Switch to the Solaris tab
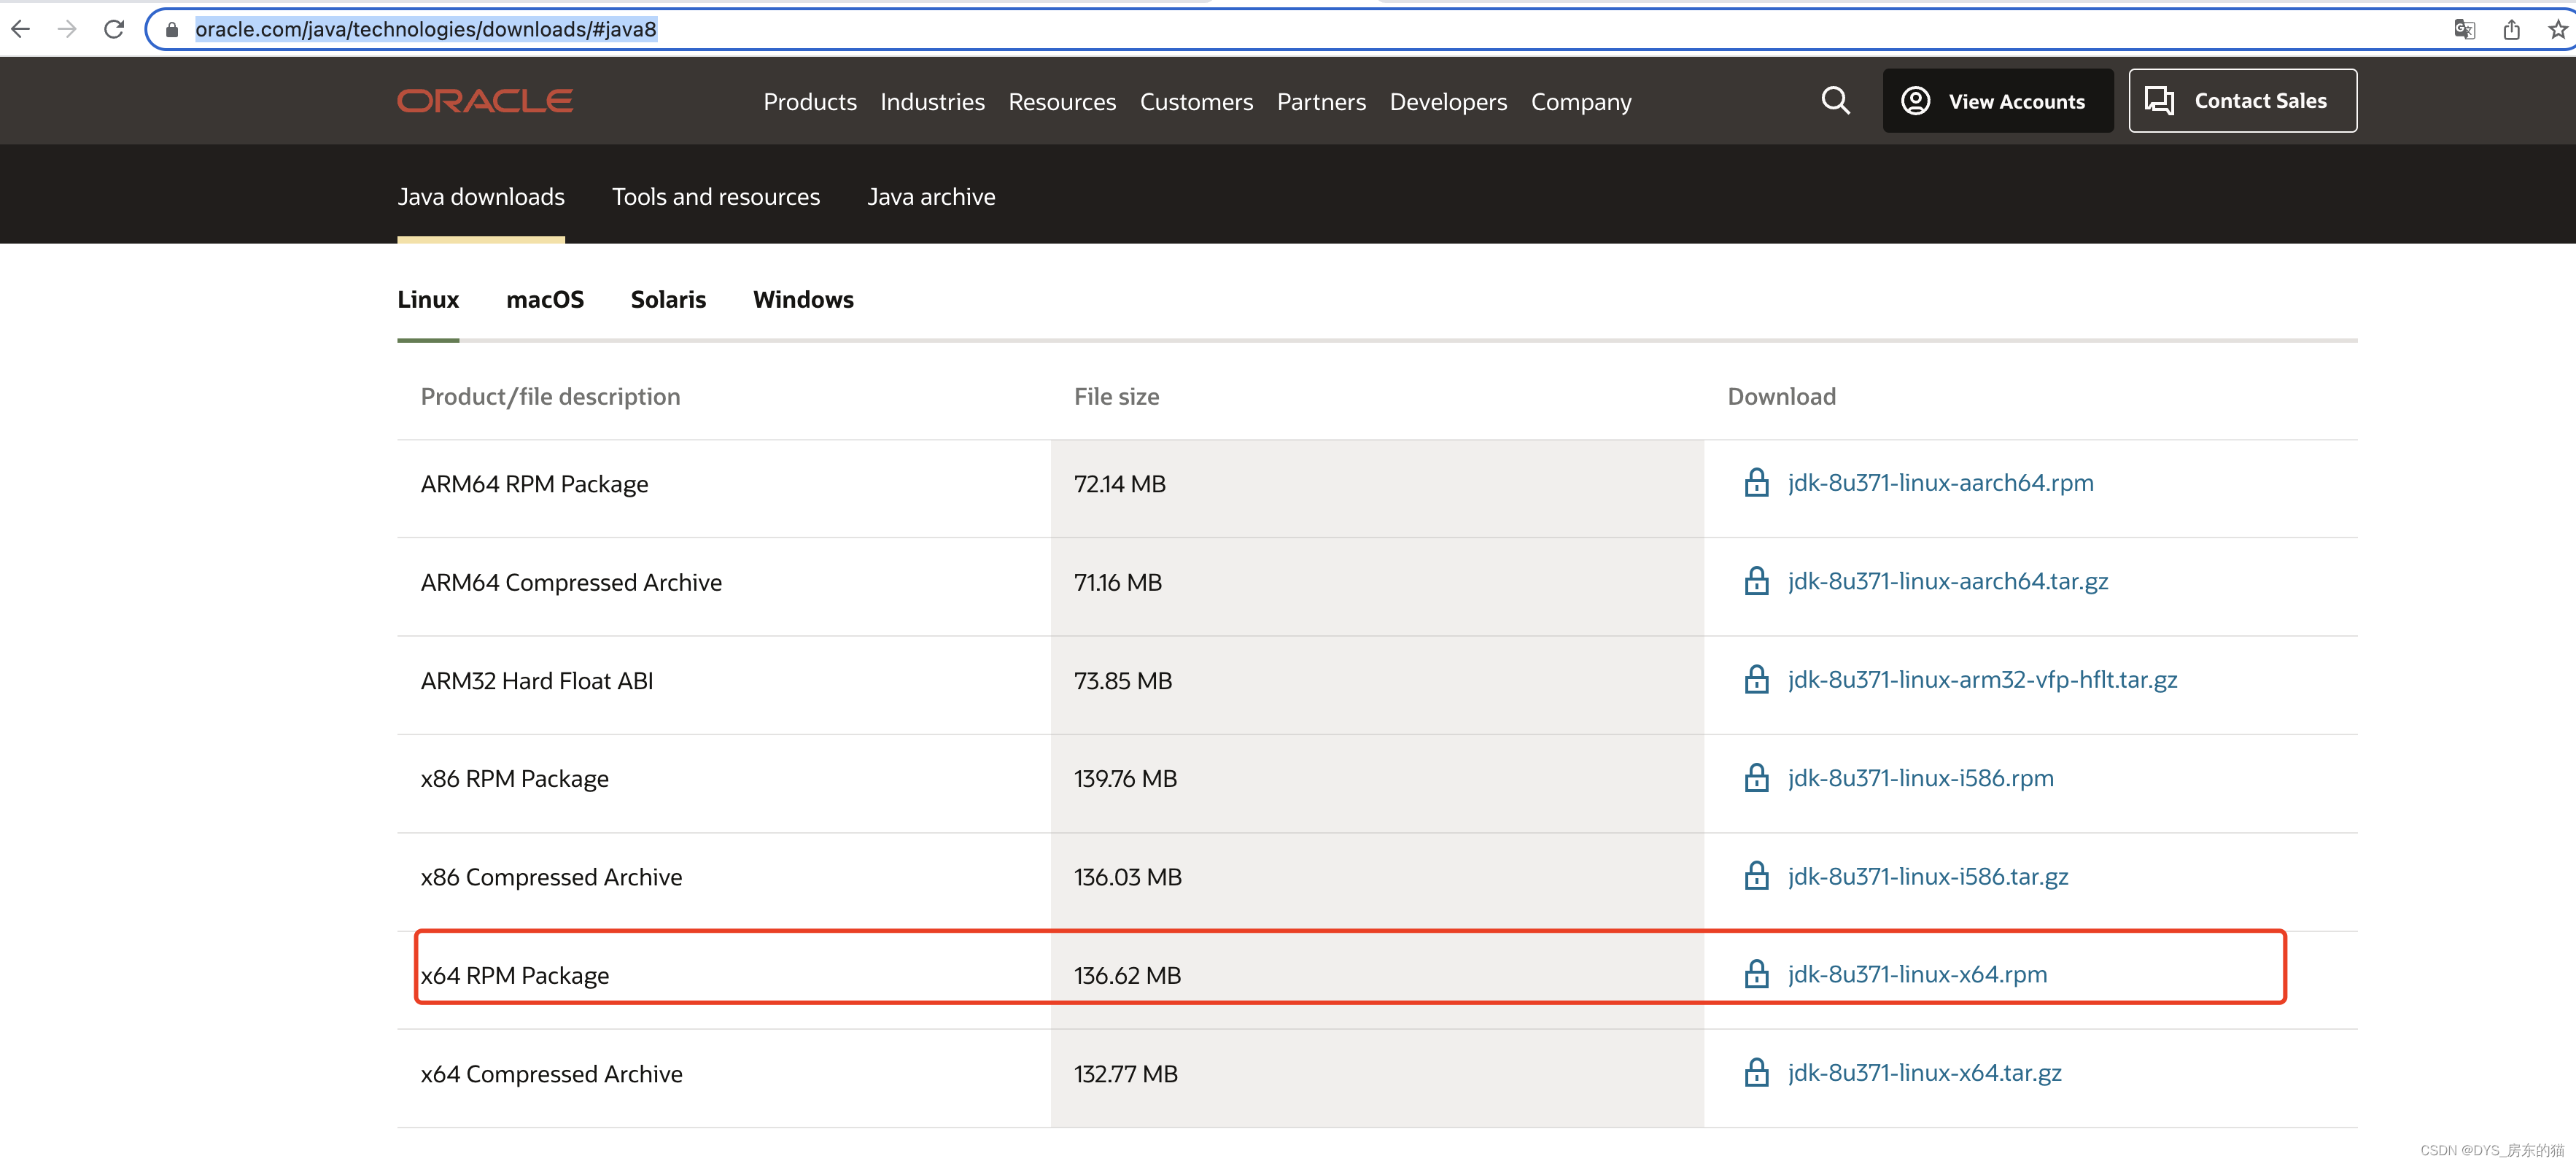 click(x=668, y=300)
